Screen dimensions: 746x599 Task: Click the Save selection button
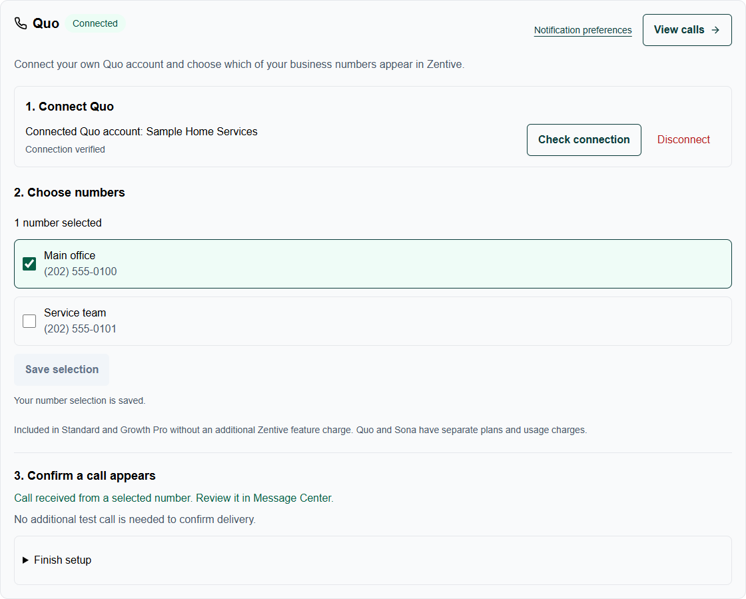point(62,370)
